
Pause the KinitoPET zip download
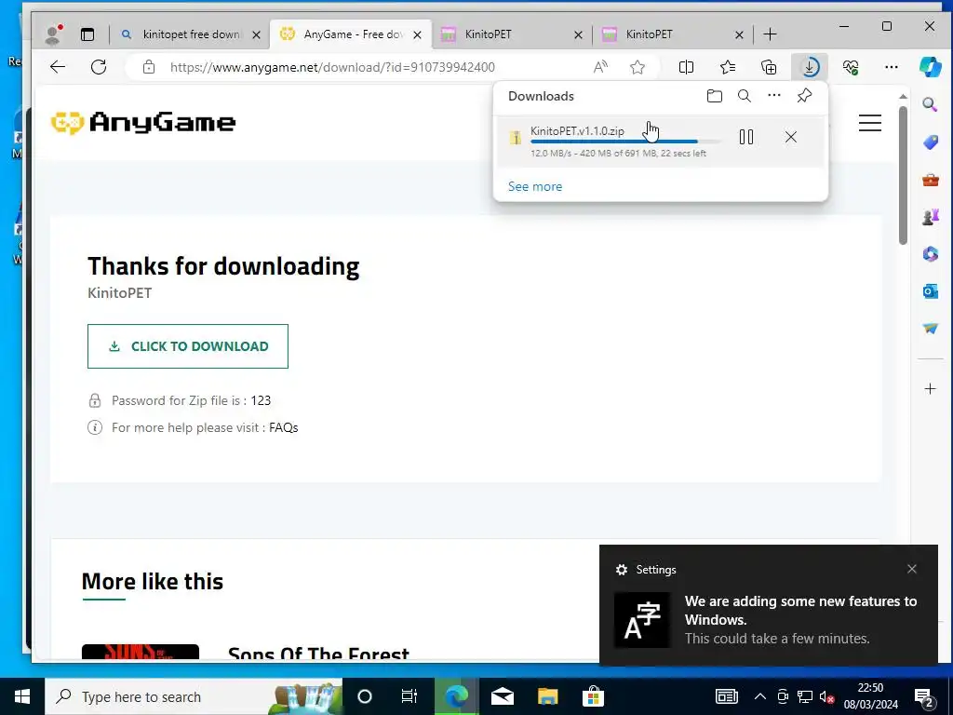746,137
